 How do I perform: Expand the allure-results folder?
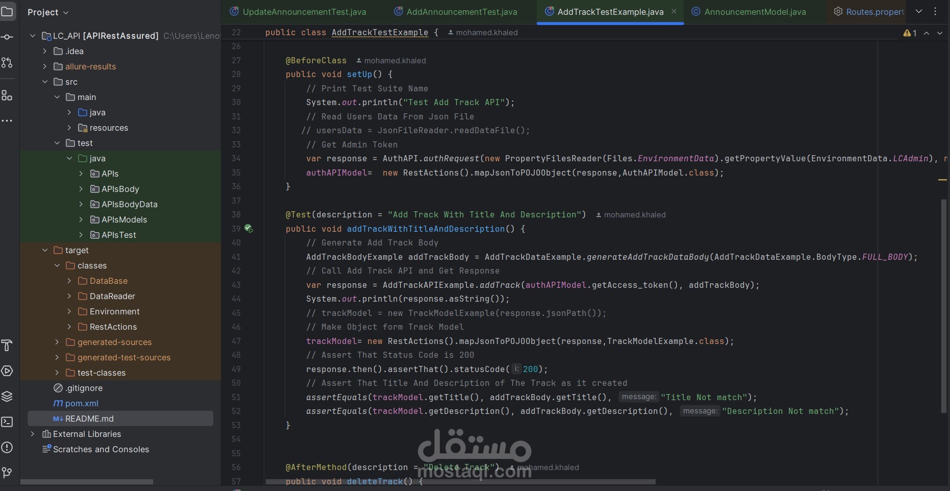[x=45, y=66]
